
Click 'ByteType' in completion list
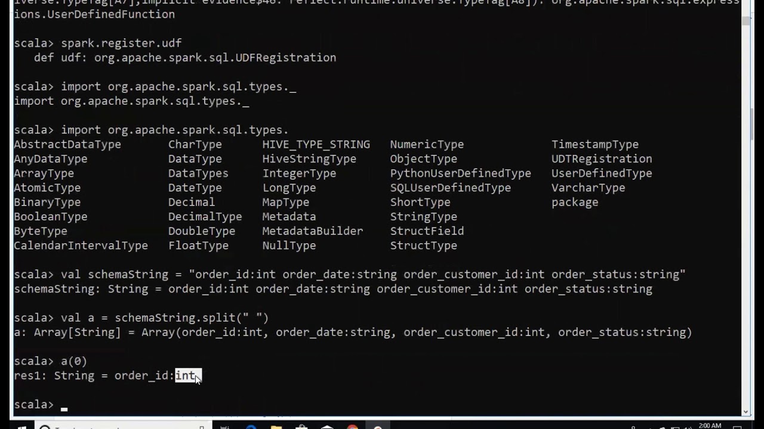(x=41, y=231)
